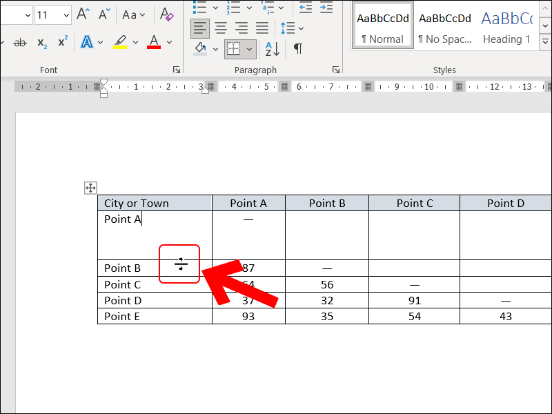Apply the Heading 1 style
552x414 pixels.
click(507, 27)
